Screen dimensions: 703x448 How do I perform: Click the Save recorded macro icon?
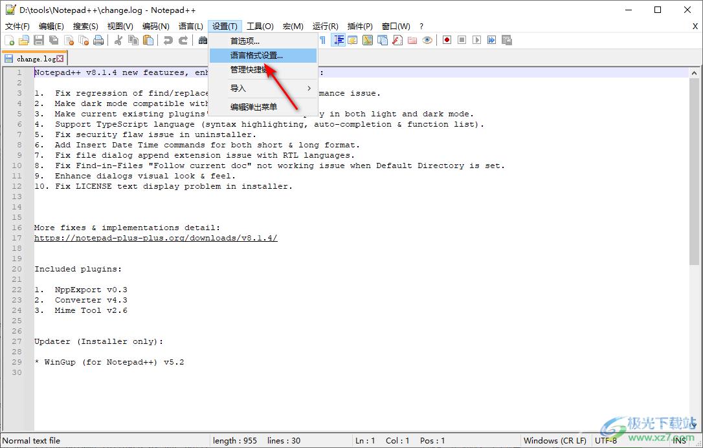tap(507, 40)
